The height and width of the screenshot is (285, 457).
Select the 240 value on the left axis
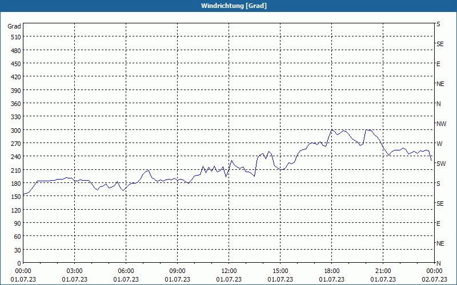[16, 157]
